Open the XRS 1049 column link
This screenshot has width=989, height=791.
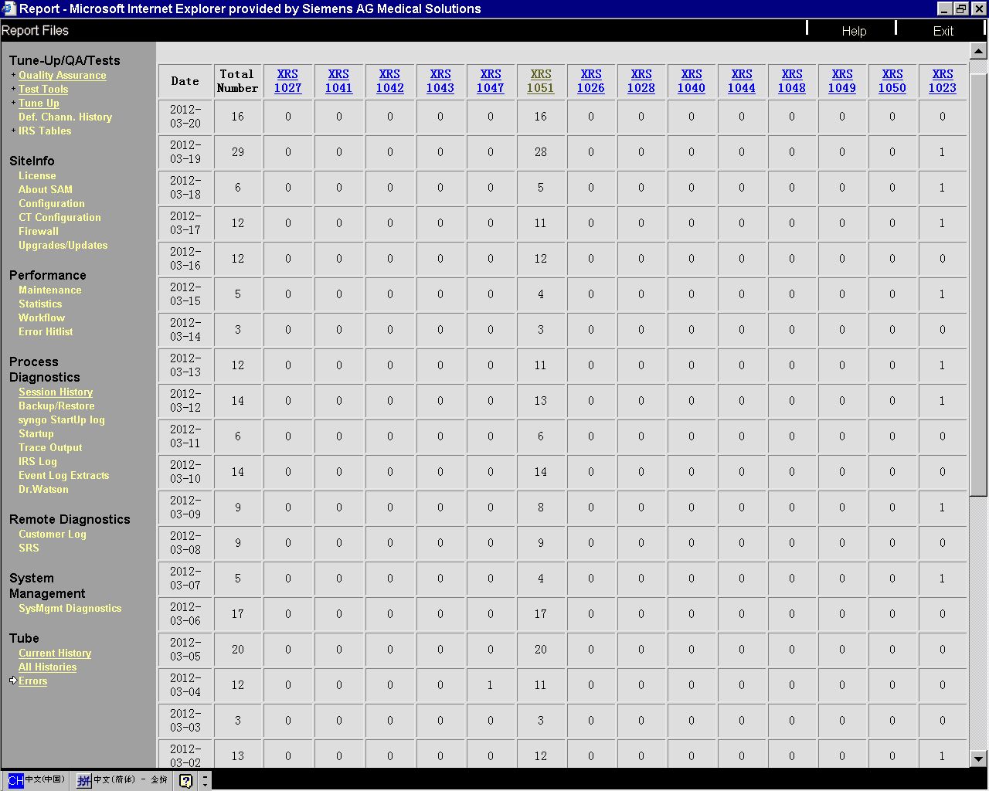(842, 81)
